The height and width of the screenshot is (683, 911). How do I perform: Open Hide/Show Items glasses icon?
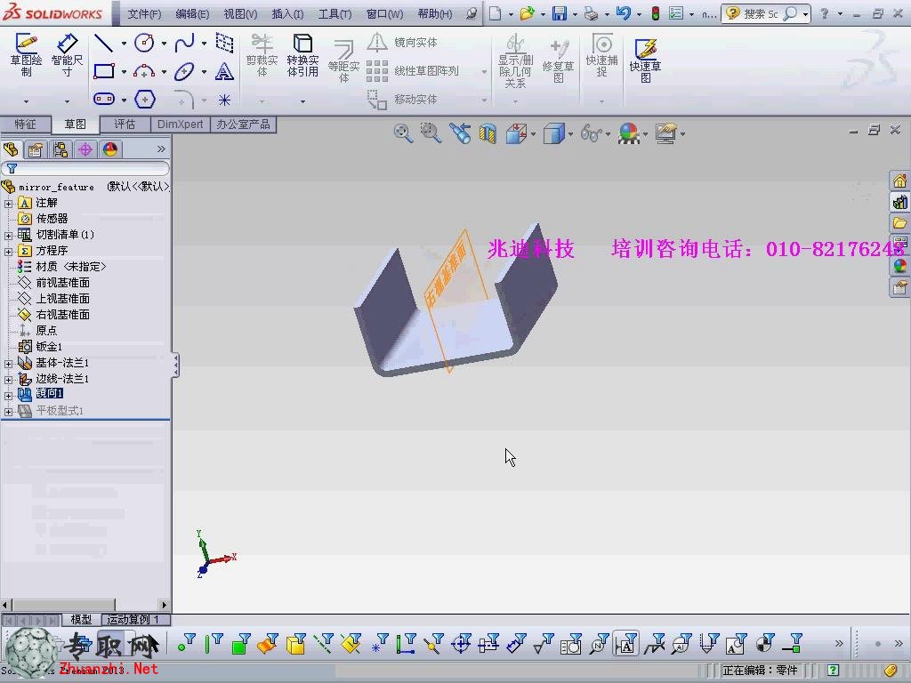pos(592,134)
